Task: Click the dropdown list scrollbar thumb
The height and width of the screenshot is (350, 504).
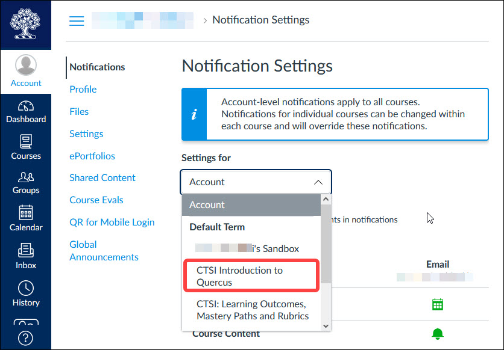Action: pos(326,244)
